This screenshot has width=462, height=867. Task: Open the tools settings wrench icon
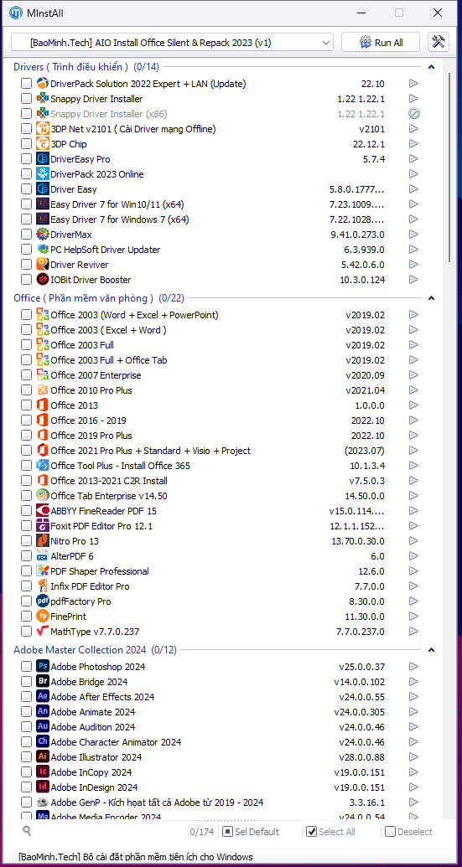point(439,43)
